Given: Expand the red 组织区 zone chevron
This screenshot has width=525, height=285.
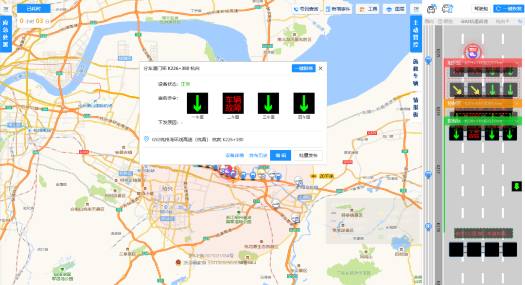Looking at the screenshot, I should 517,63.
